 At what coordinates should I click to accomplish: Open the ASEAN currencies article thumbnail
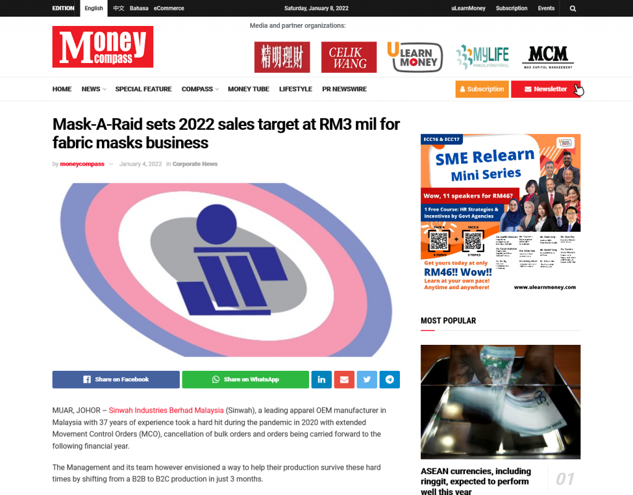500,402
